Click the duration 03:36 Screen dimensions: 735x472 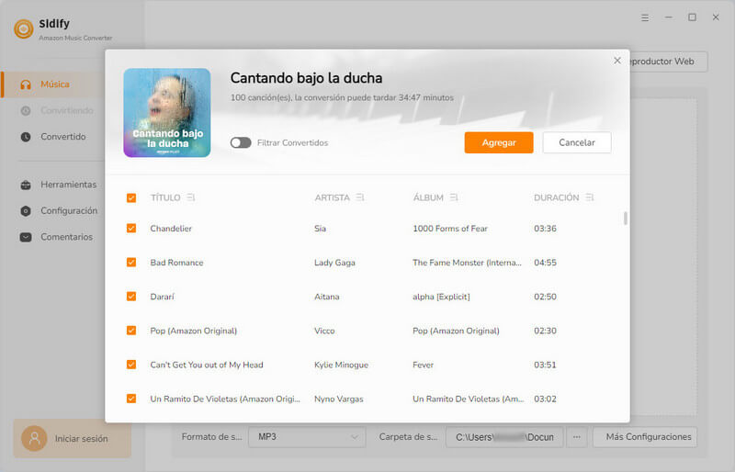point(545,229)
